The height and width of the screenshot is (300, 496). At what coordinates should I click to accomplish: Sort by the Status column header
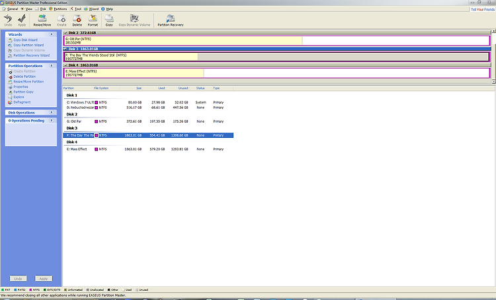pyautogui.click(x=200, y=88)
